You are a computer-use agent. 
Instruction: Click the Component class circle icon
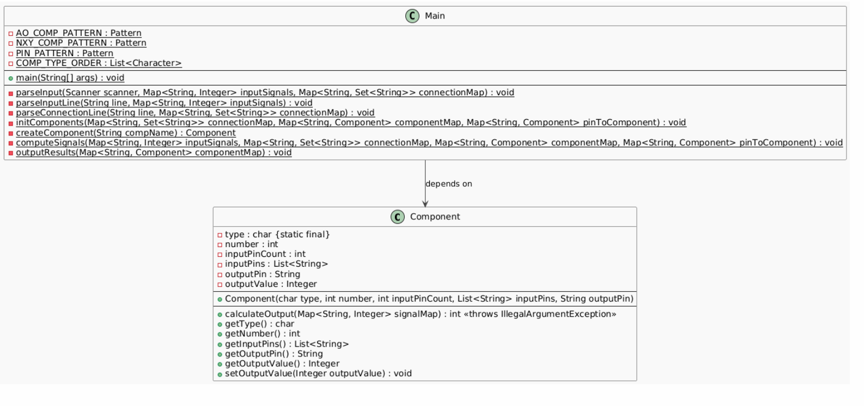pyautogui.click(x=398, y=217)
